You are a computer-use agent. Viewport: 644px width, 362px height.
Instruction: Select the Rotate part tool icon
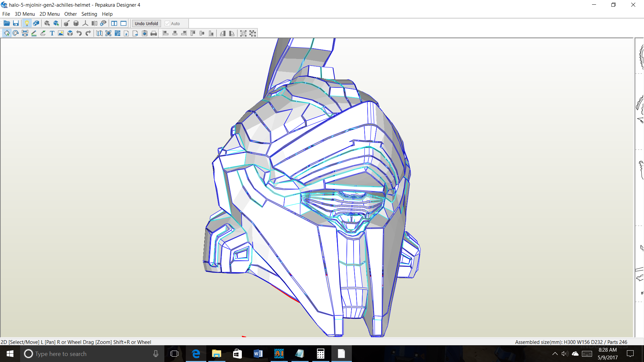pos(15,33)
